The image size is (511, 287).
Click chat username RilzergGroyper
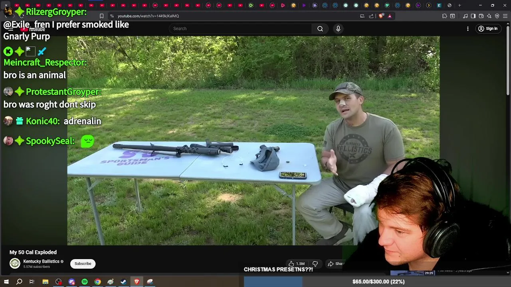pyautogui.click(x=56, y=12)
